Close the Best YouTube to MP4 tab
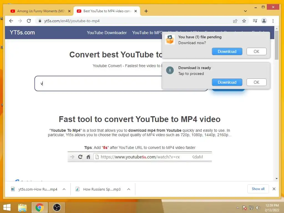The width and height of the screenshot is (284, 213). click(x=135, y=11)
